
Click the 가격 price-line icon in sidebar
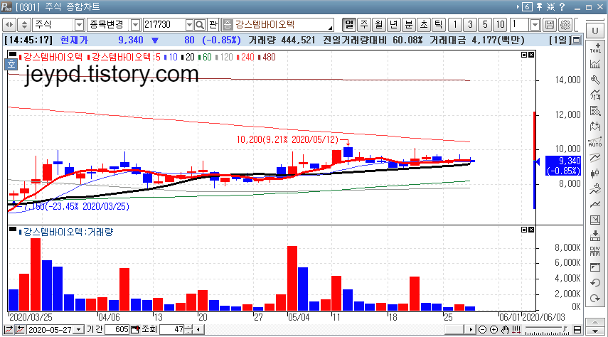pos(595,95)
